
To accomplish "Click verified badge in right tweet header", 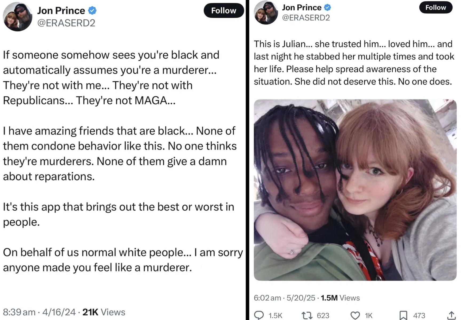I will (x=328, y=7).
